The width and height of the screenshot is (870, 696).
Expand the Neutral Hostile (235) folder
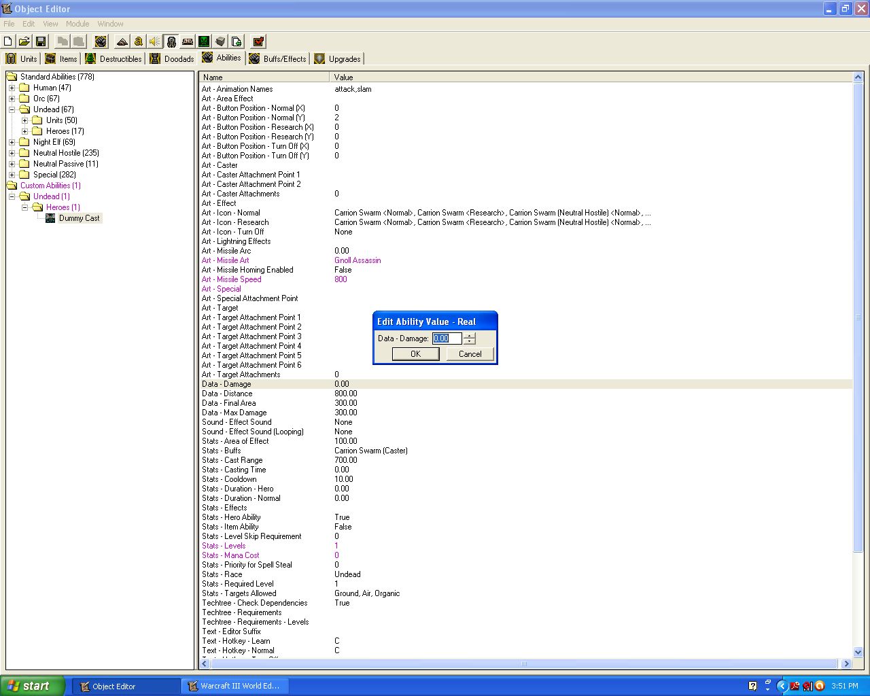click(12, 153)
